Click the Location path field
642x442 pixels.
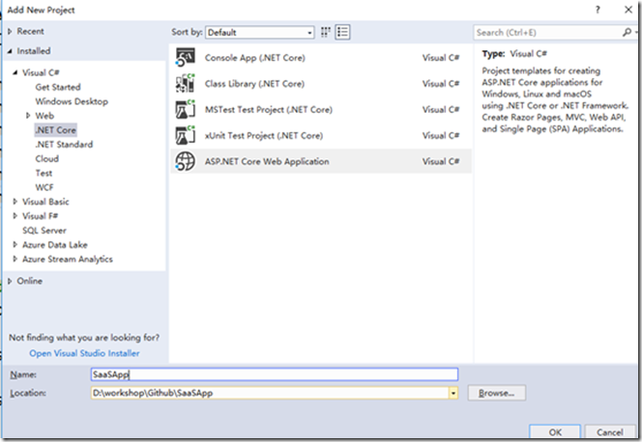pos(270,393)
